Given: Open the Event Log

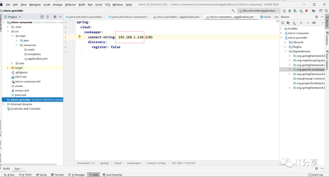Looking at the screenshot, I should [x=316, y=175].
